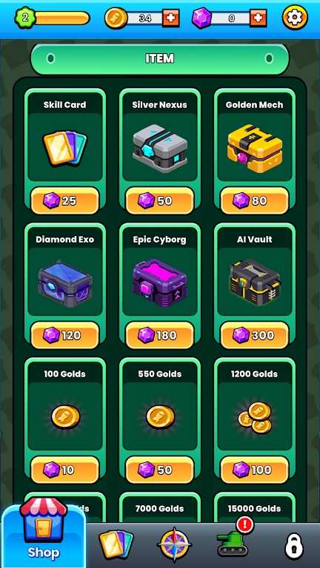320x568 pixels.
Task: Buy Diamond Exo for 120 gems
Action: click(65, 335)
